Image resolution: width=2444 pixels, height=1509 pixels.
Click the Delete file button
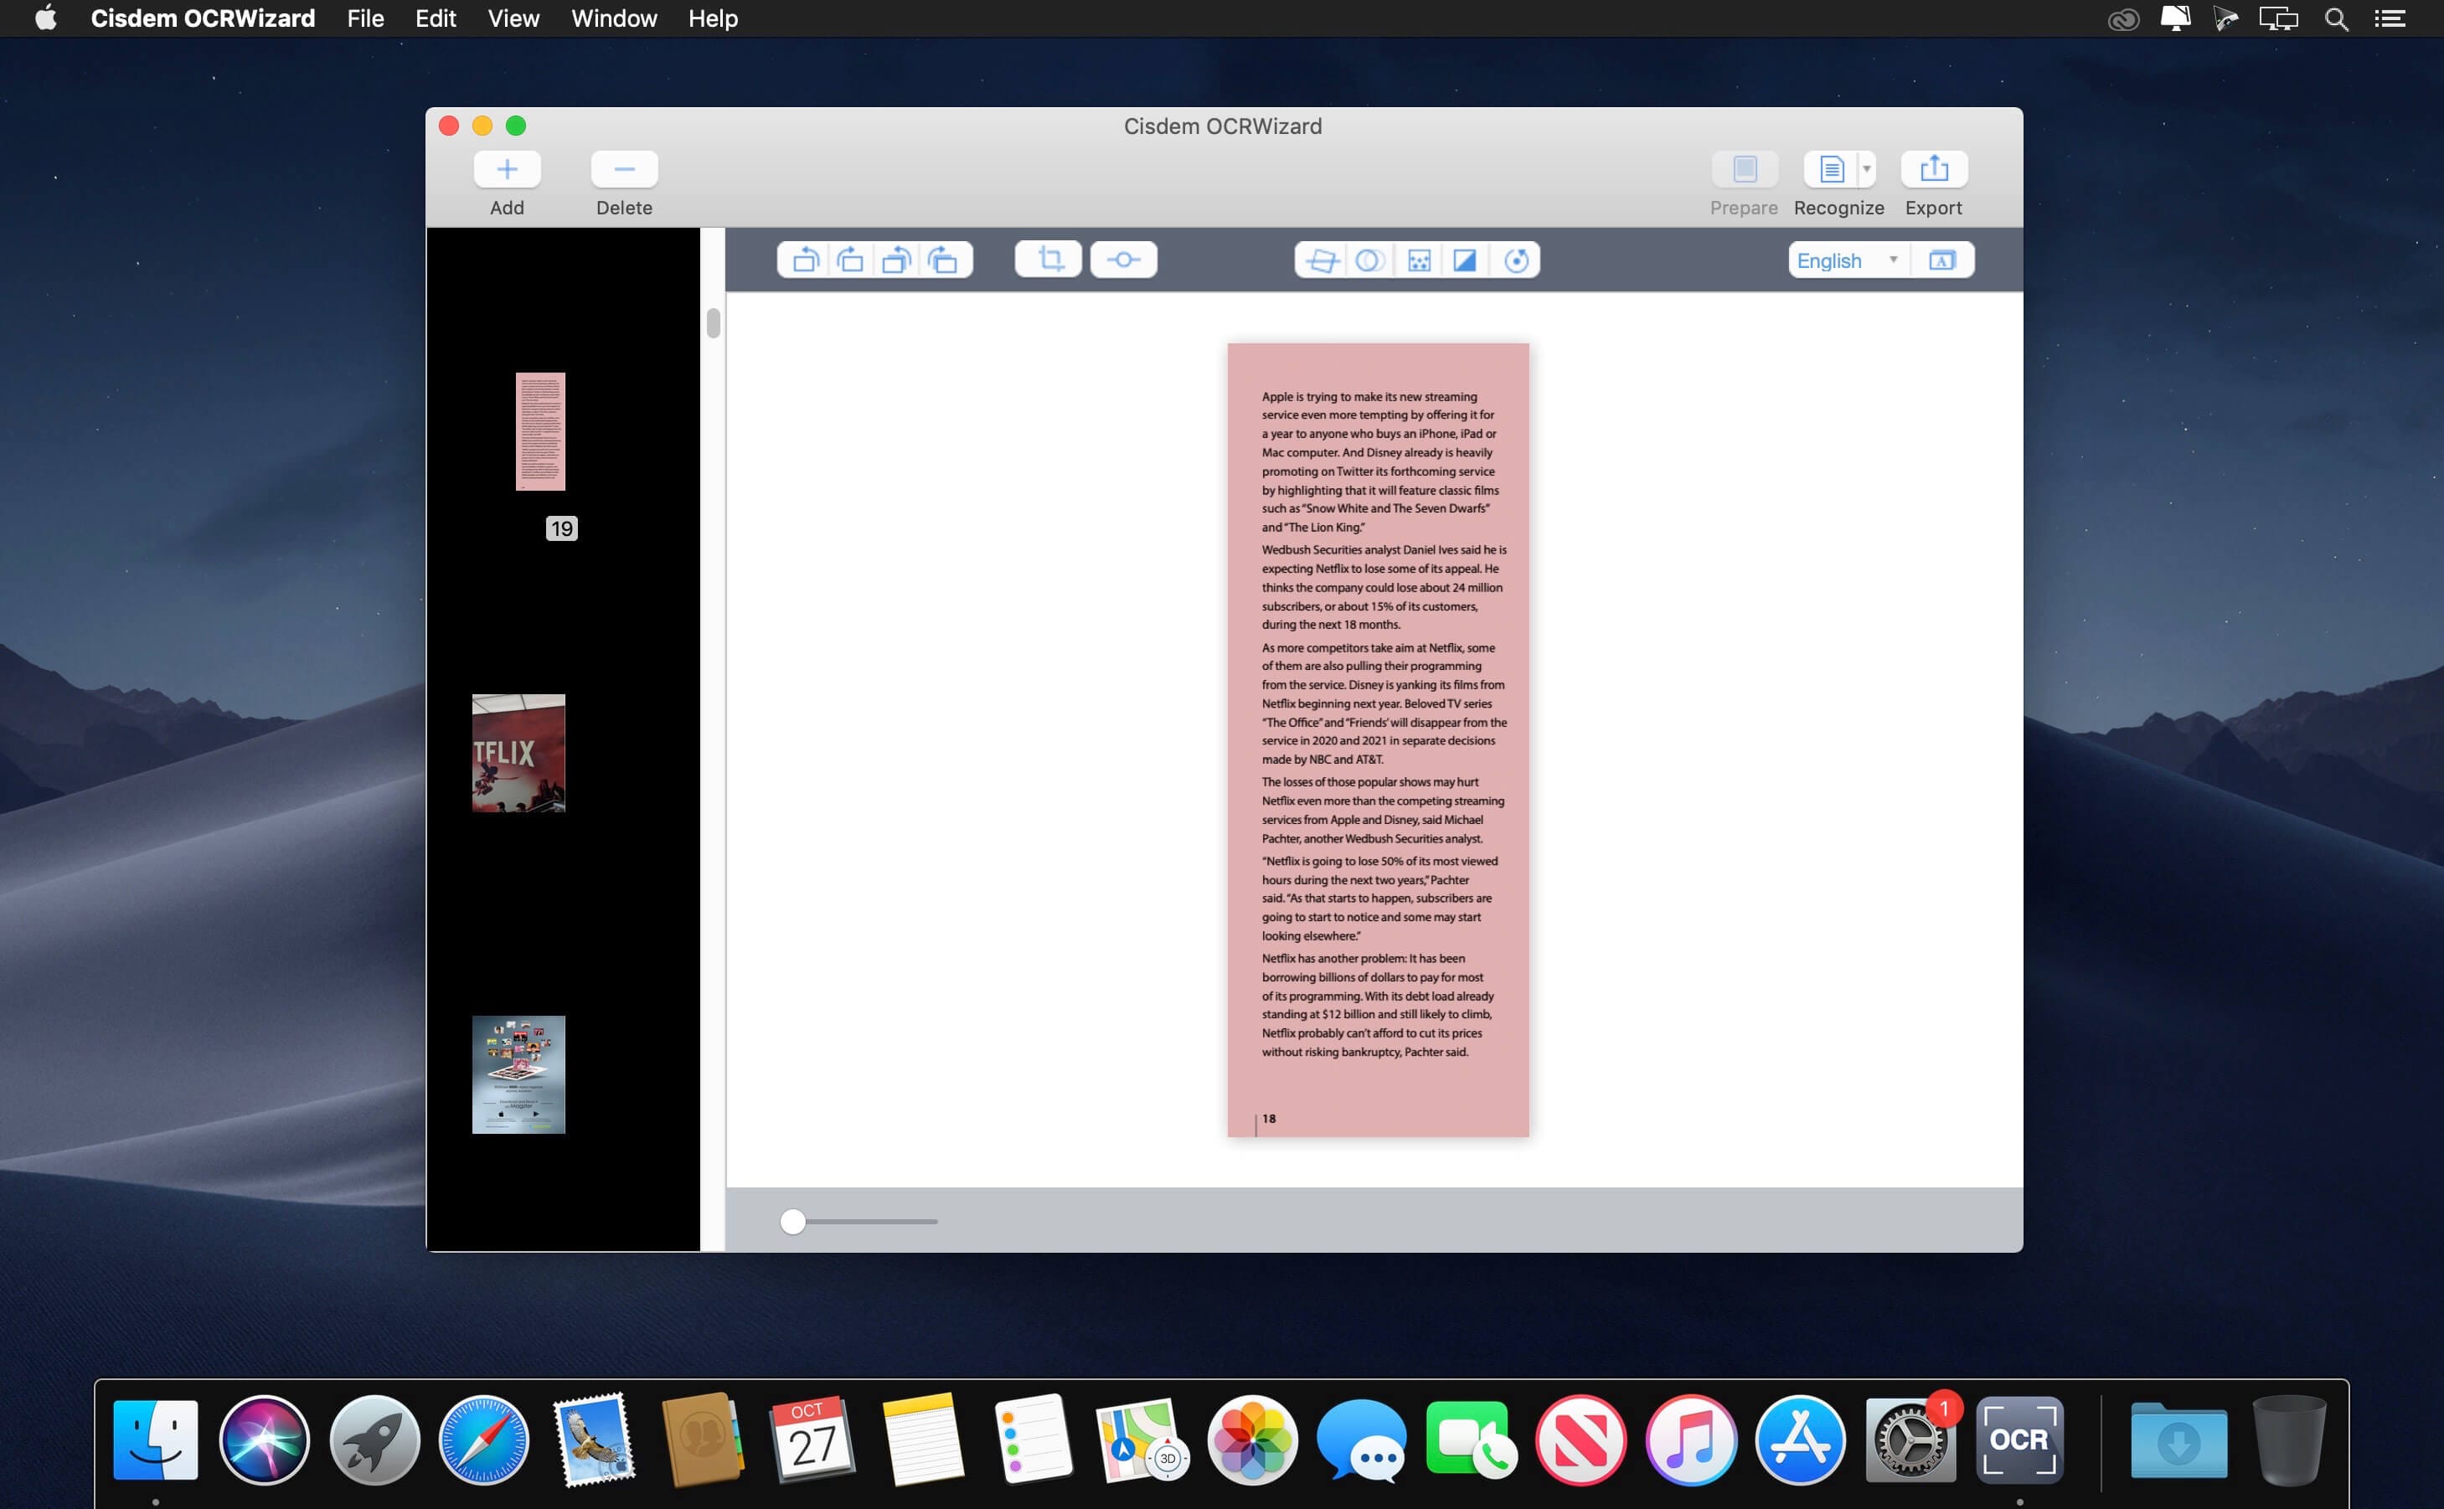coord(624,168)
